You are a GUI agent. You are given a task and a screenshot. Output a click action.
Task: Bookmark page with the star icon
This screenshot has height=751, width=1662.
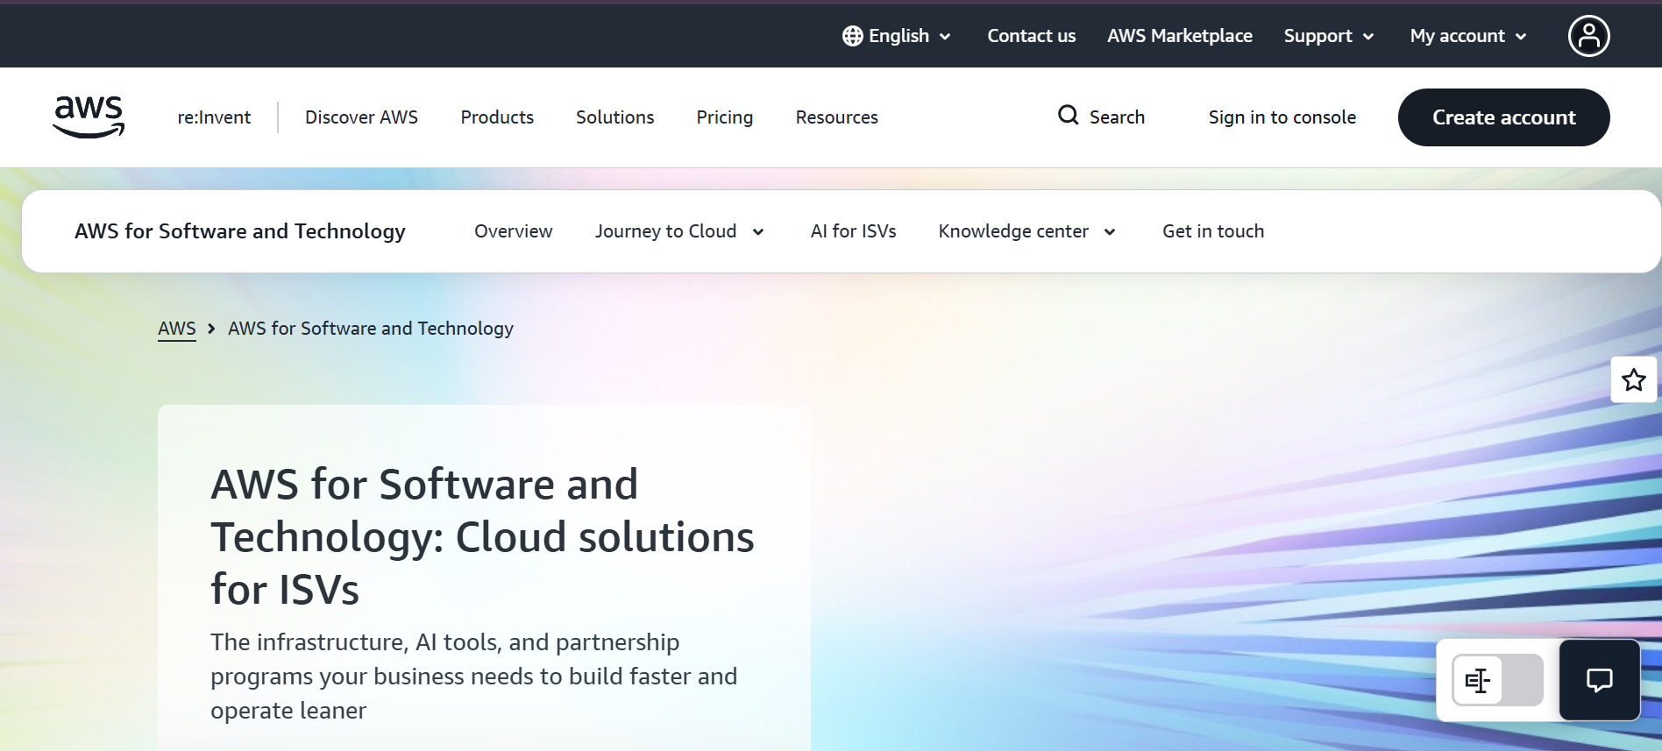(1633, 380)
